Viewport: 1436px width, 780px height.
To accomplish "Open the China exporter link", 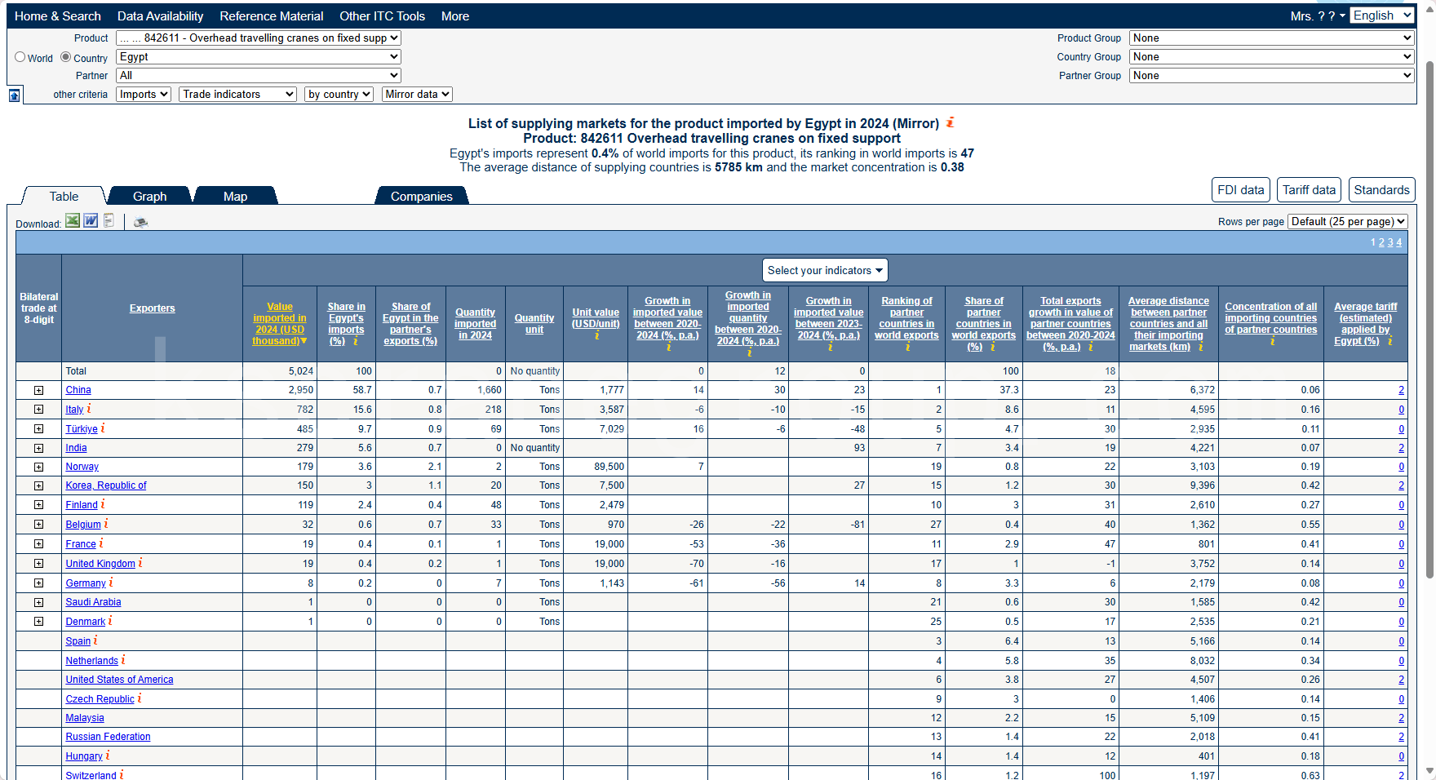I will (x=78, y=390).
